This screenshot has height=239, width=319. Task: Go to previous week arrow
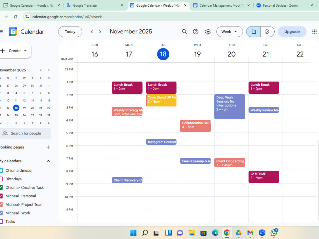pos(92,32)
